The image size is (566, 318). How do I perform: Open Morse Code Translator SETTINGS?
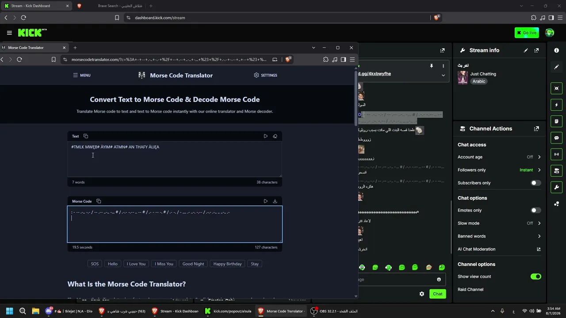pyautogui.click(x=265, y=75)
